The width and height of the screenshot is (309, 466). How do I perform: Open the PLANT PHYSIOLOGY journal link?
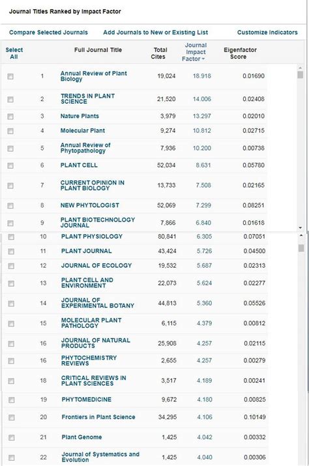coord(92,237)
